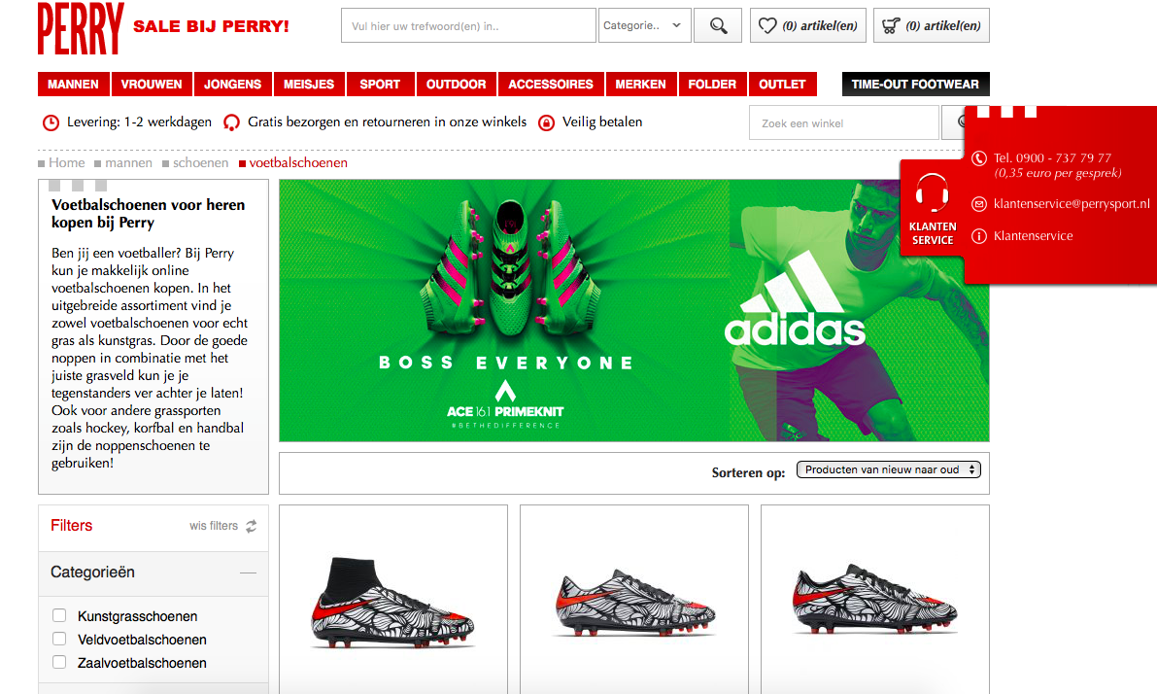Viewport: 1157px width, 694px height.
Task: Open the first high-top football shoe product
Action: [x=393, y=603]
